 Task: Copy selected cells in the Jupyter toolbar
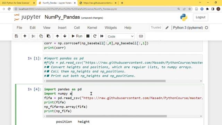[41, 36]
